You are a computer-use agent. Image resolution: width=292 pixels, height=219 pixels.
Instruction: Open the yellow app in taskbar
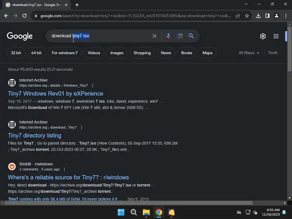[171, 212]
